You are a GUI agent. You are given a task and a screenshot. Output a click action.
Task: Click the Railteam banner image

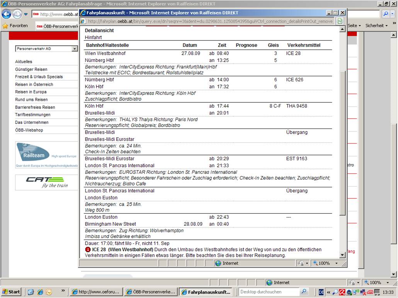47,155
